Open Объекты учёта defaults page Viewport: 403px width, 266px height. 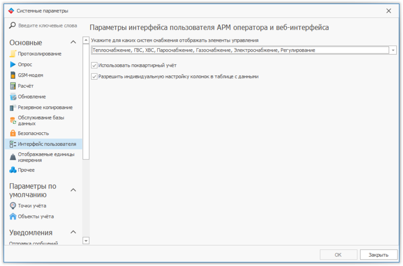click(x=36, y=217)
